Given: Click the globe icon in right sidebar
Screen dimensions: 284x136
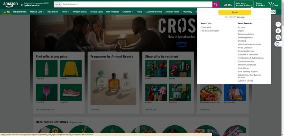Looking at the screenshot, I should [x=278, y=31].
